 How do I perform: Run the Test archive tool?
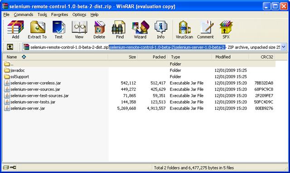58,27
